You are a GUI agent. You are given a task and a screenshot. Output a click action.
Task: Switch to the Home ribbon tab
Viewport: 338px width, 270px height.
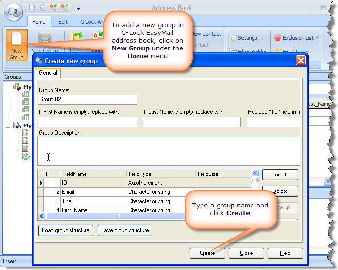coord(39,22)
